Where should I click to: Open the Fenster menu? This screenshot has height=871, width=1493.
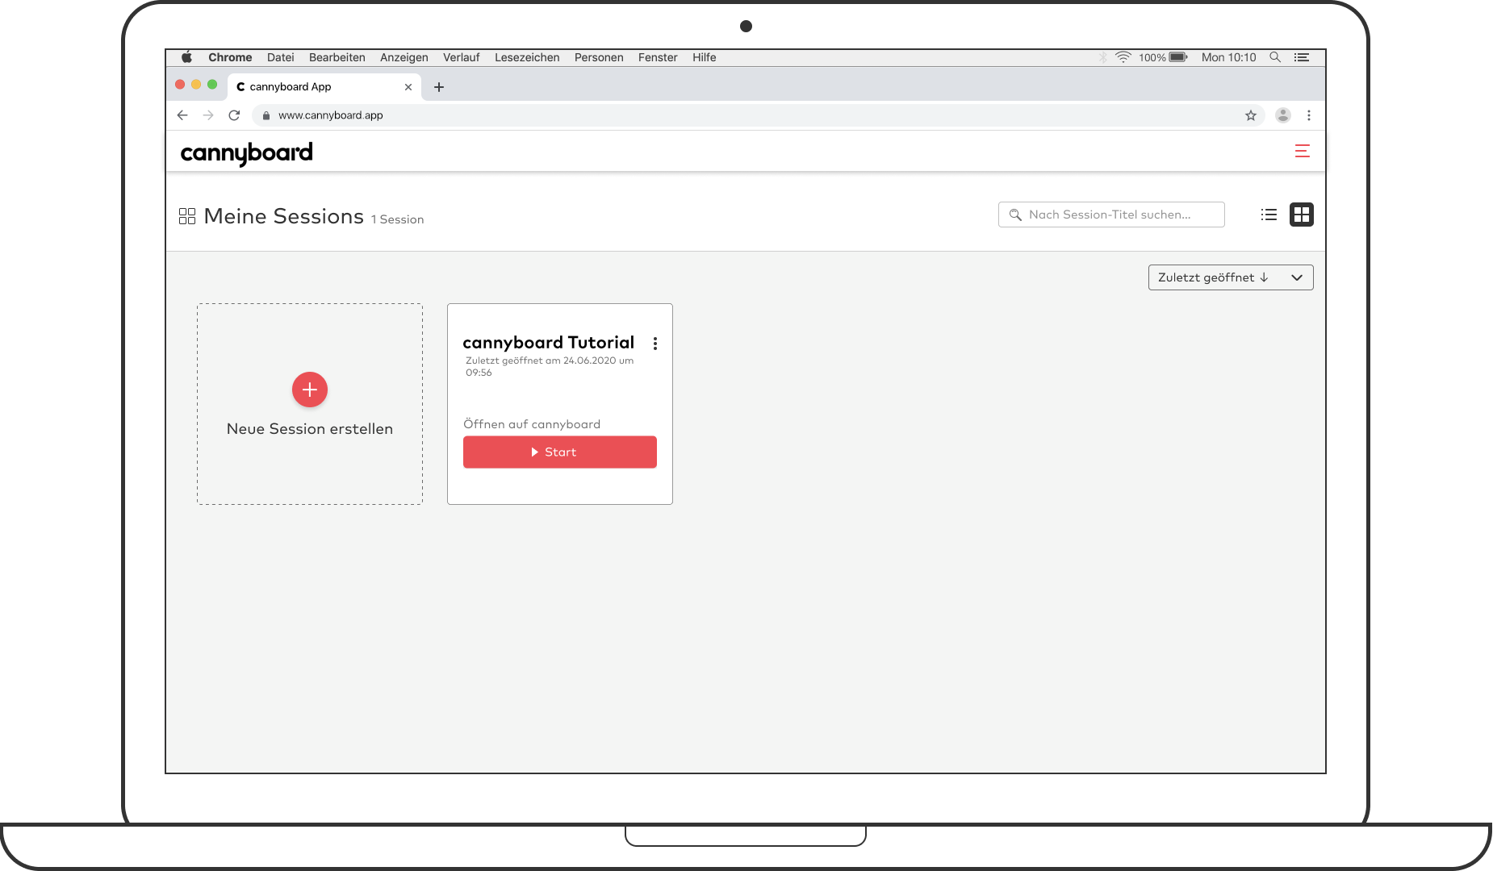[658, 57]
